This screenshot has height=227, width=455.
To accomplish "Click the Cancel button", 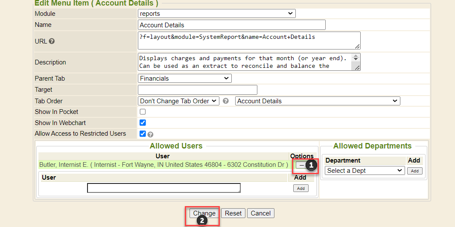I will coord(260,213).
